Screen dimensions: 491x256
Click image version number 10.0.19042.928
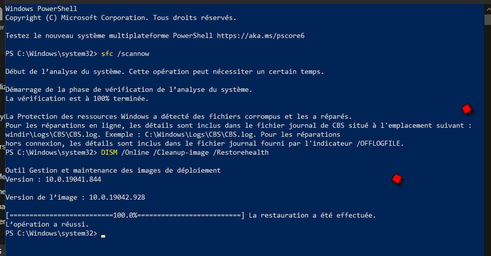coord(117,198)
